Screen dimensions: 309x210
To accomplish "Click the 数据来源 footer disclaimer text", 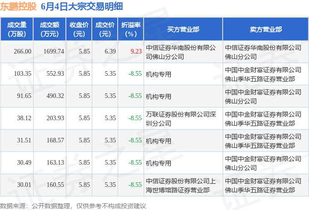I will [x=73, y=206].
